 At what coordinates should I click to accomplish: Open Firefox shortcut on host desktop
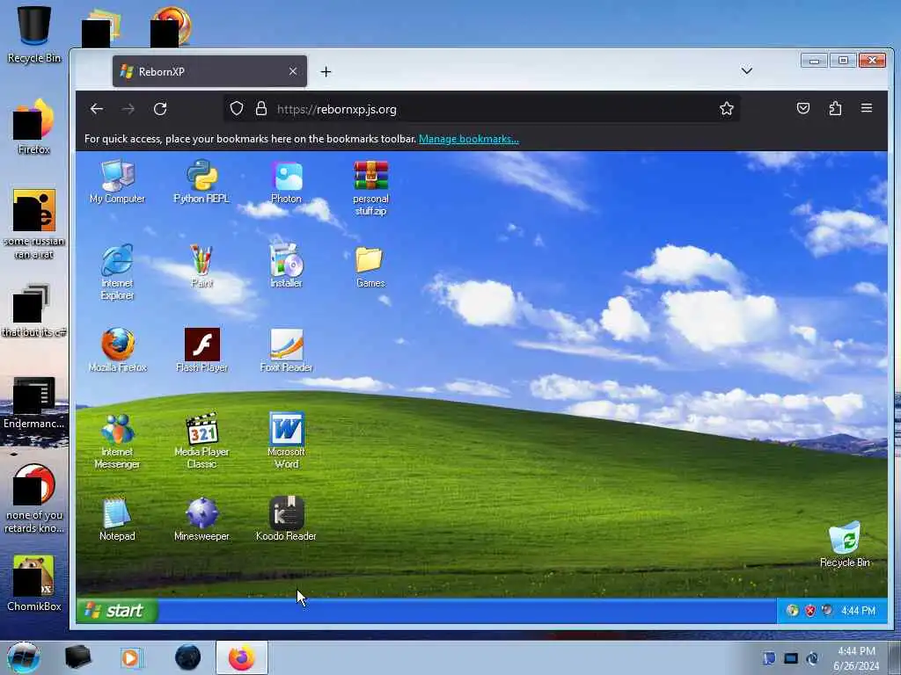coord(34,127)
